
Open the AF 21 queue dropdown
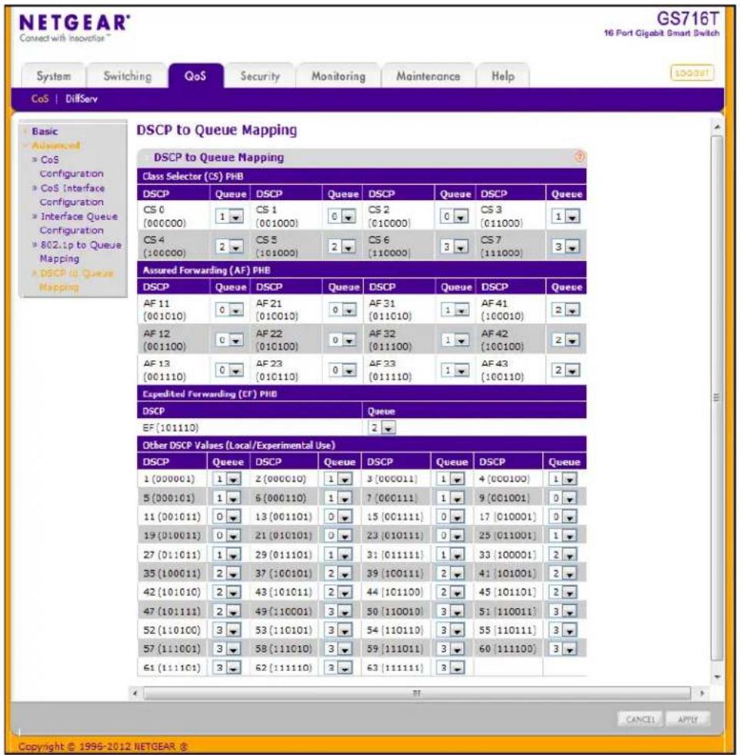click(342, 309)
